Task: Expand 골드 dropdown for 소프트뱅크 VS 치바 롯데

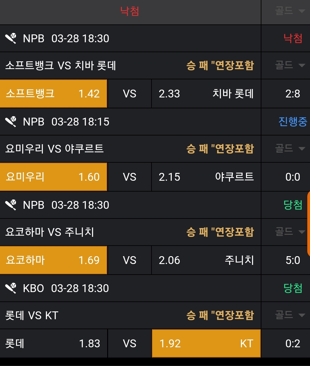Action: click(x=289, y=65)
